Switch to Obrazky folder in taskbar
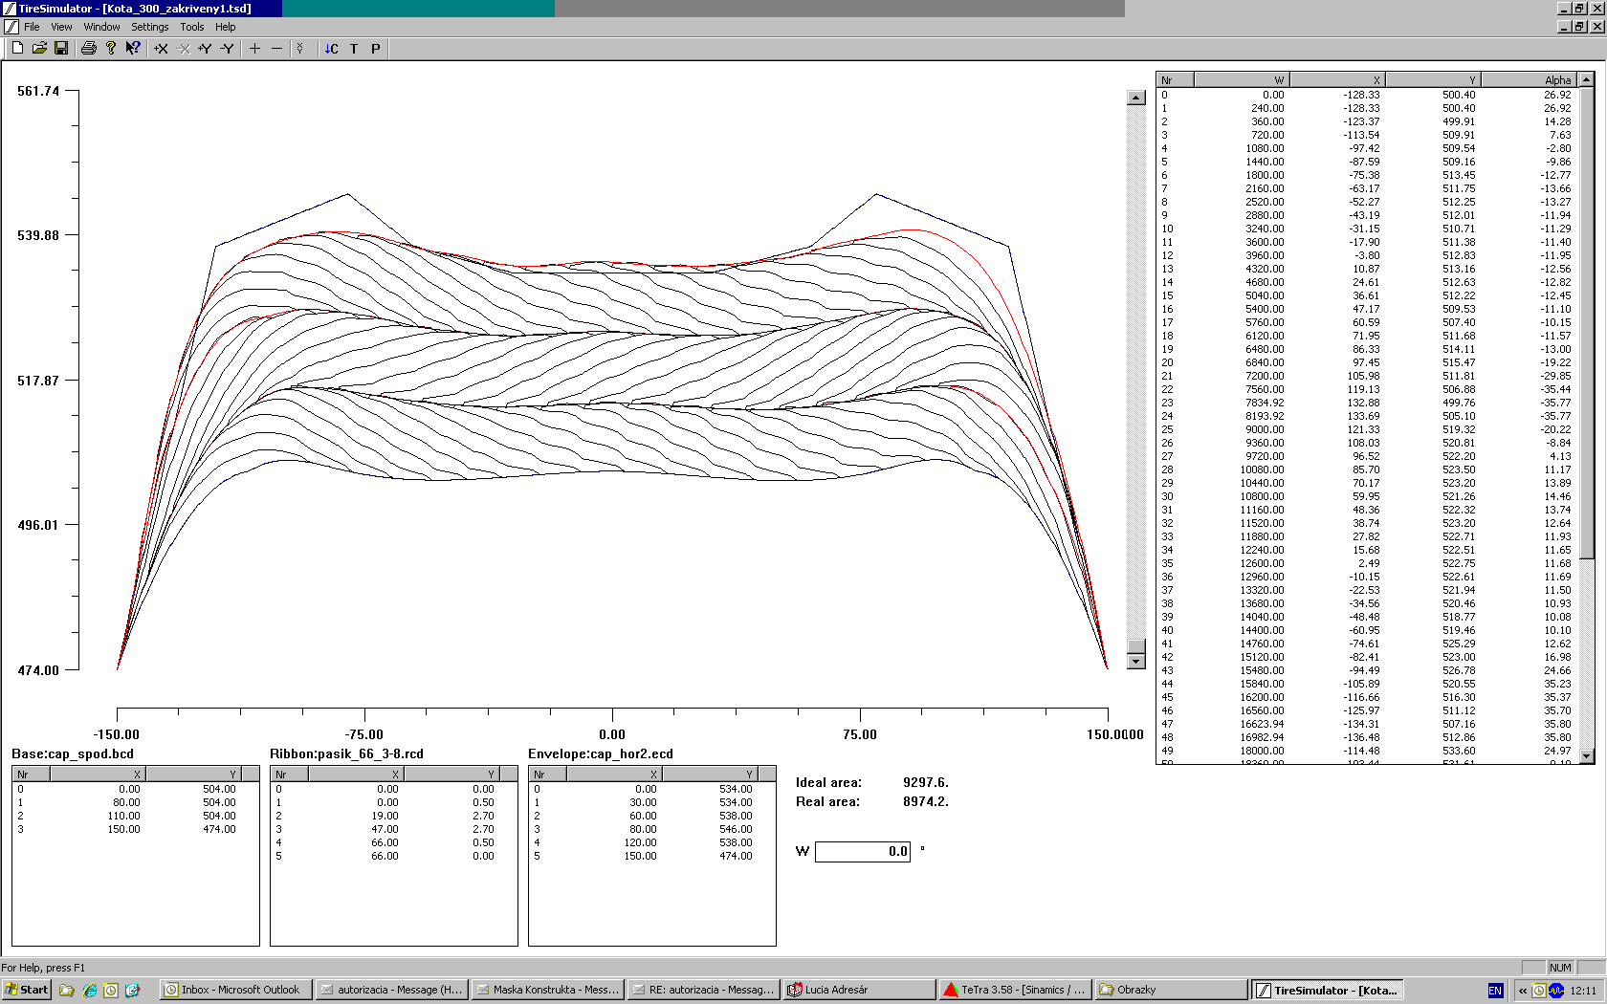The image size is (1607, 1004). click(x=1172, y=990)
